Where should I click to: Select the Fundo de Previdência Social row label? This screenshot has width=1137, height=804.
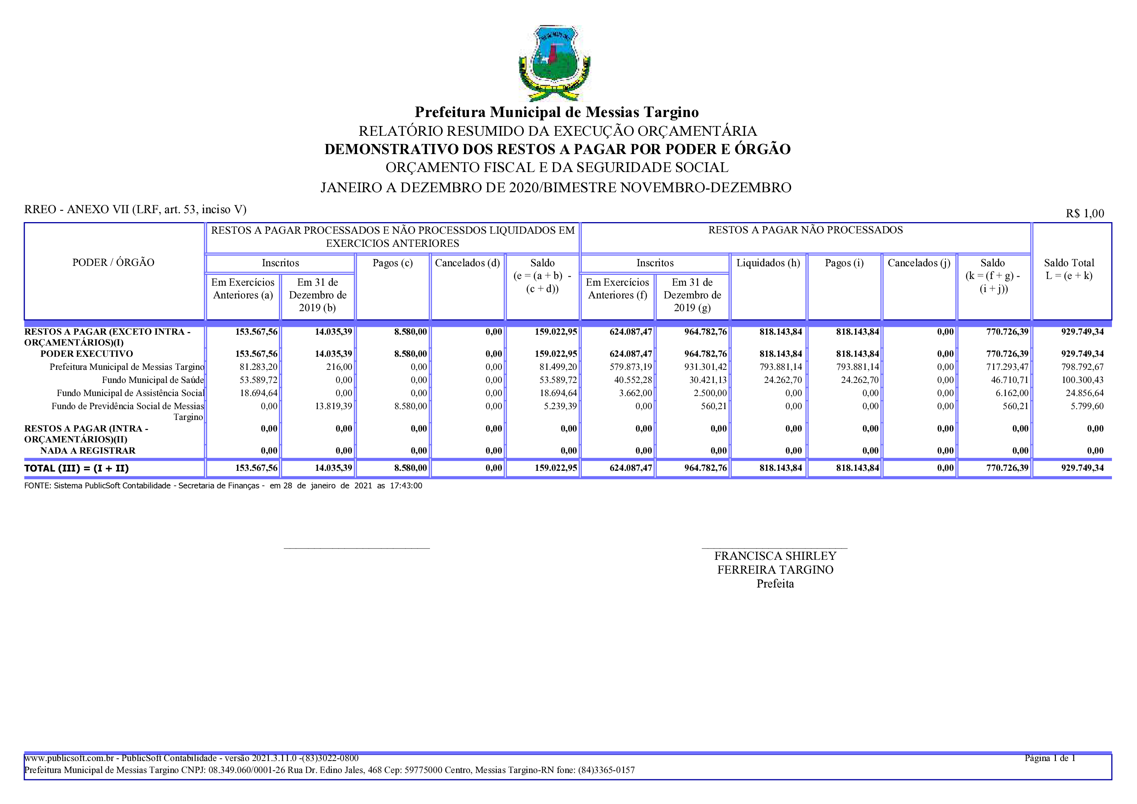pyautogui.click(x=128, y=406)
